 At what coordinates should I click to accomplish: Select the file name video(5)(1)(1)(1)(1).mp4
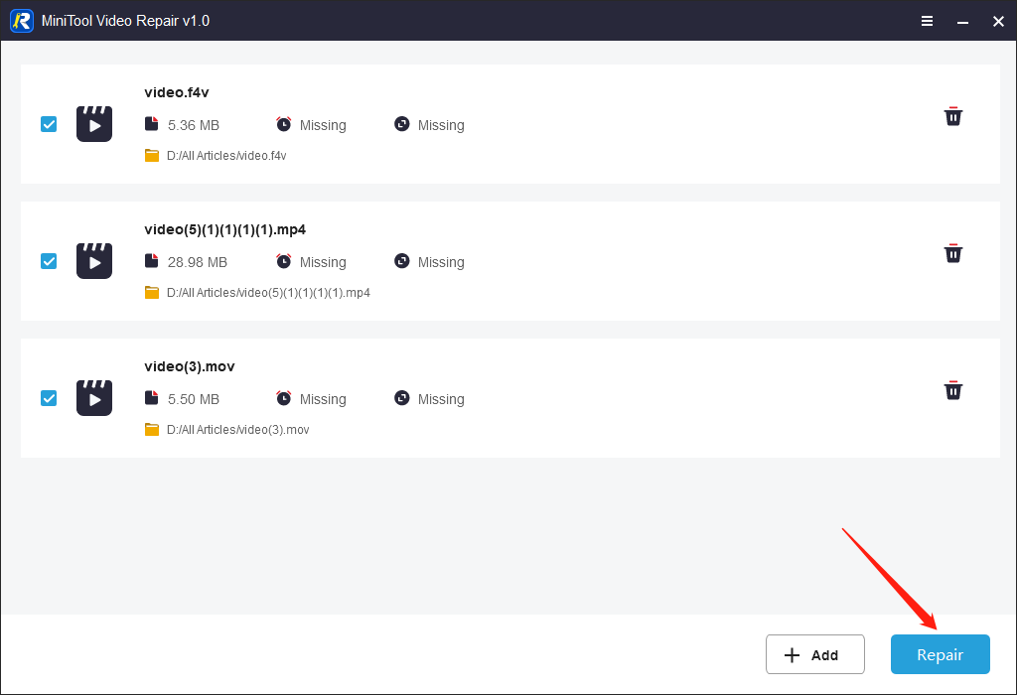point(225,229)
